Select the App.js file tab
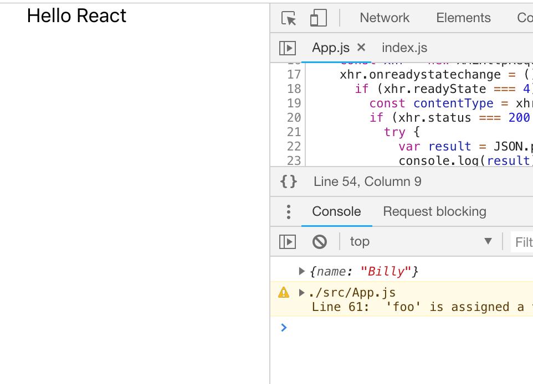 click(x=330, y=48)
